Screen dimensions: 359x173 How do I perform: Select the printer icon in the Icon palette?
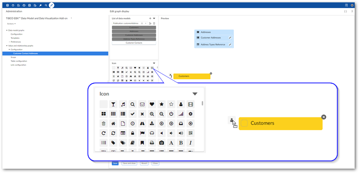(152, 143)
